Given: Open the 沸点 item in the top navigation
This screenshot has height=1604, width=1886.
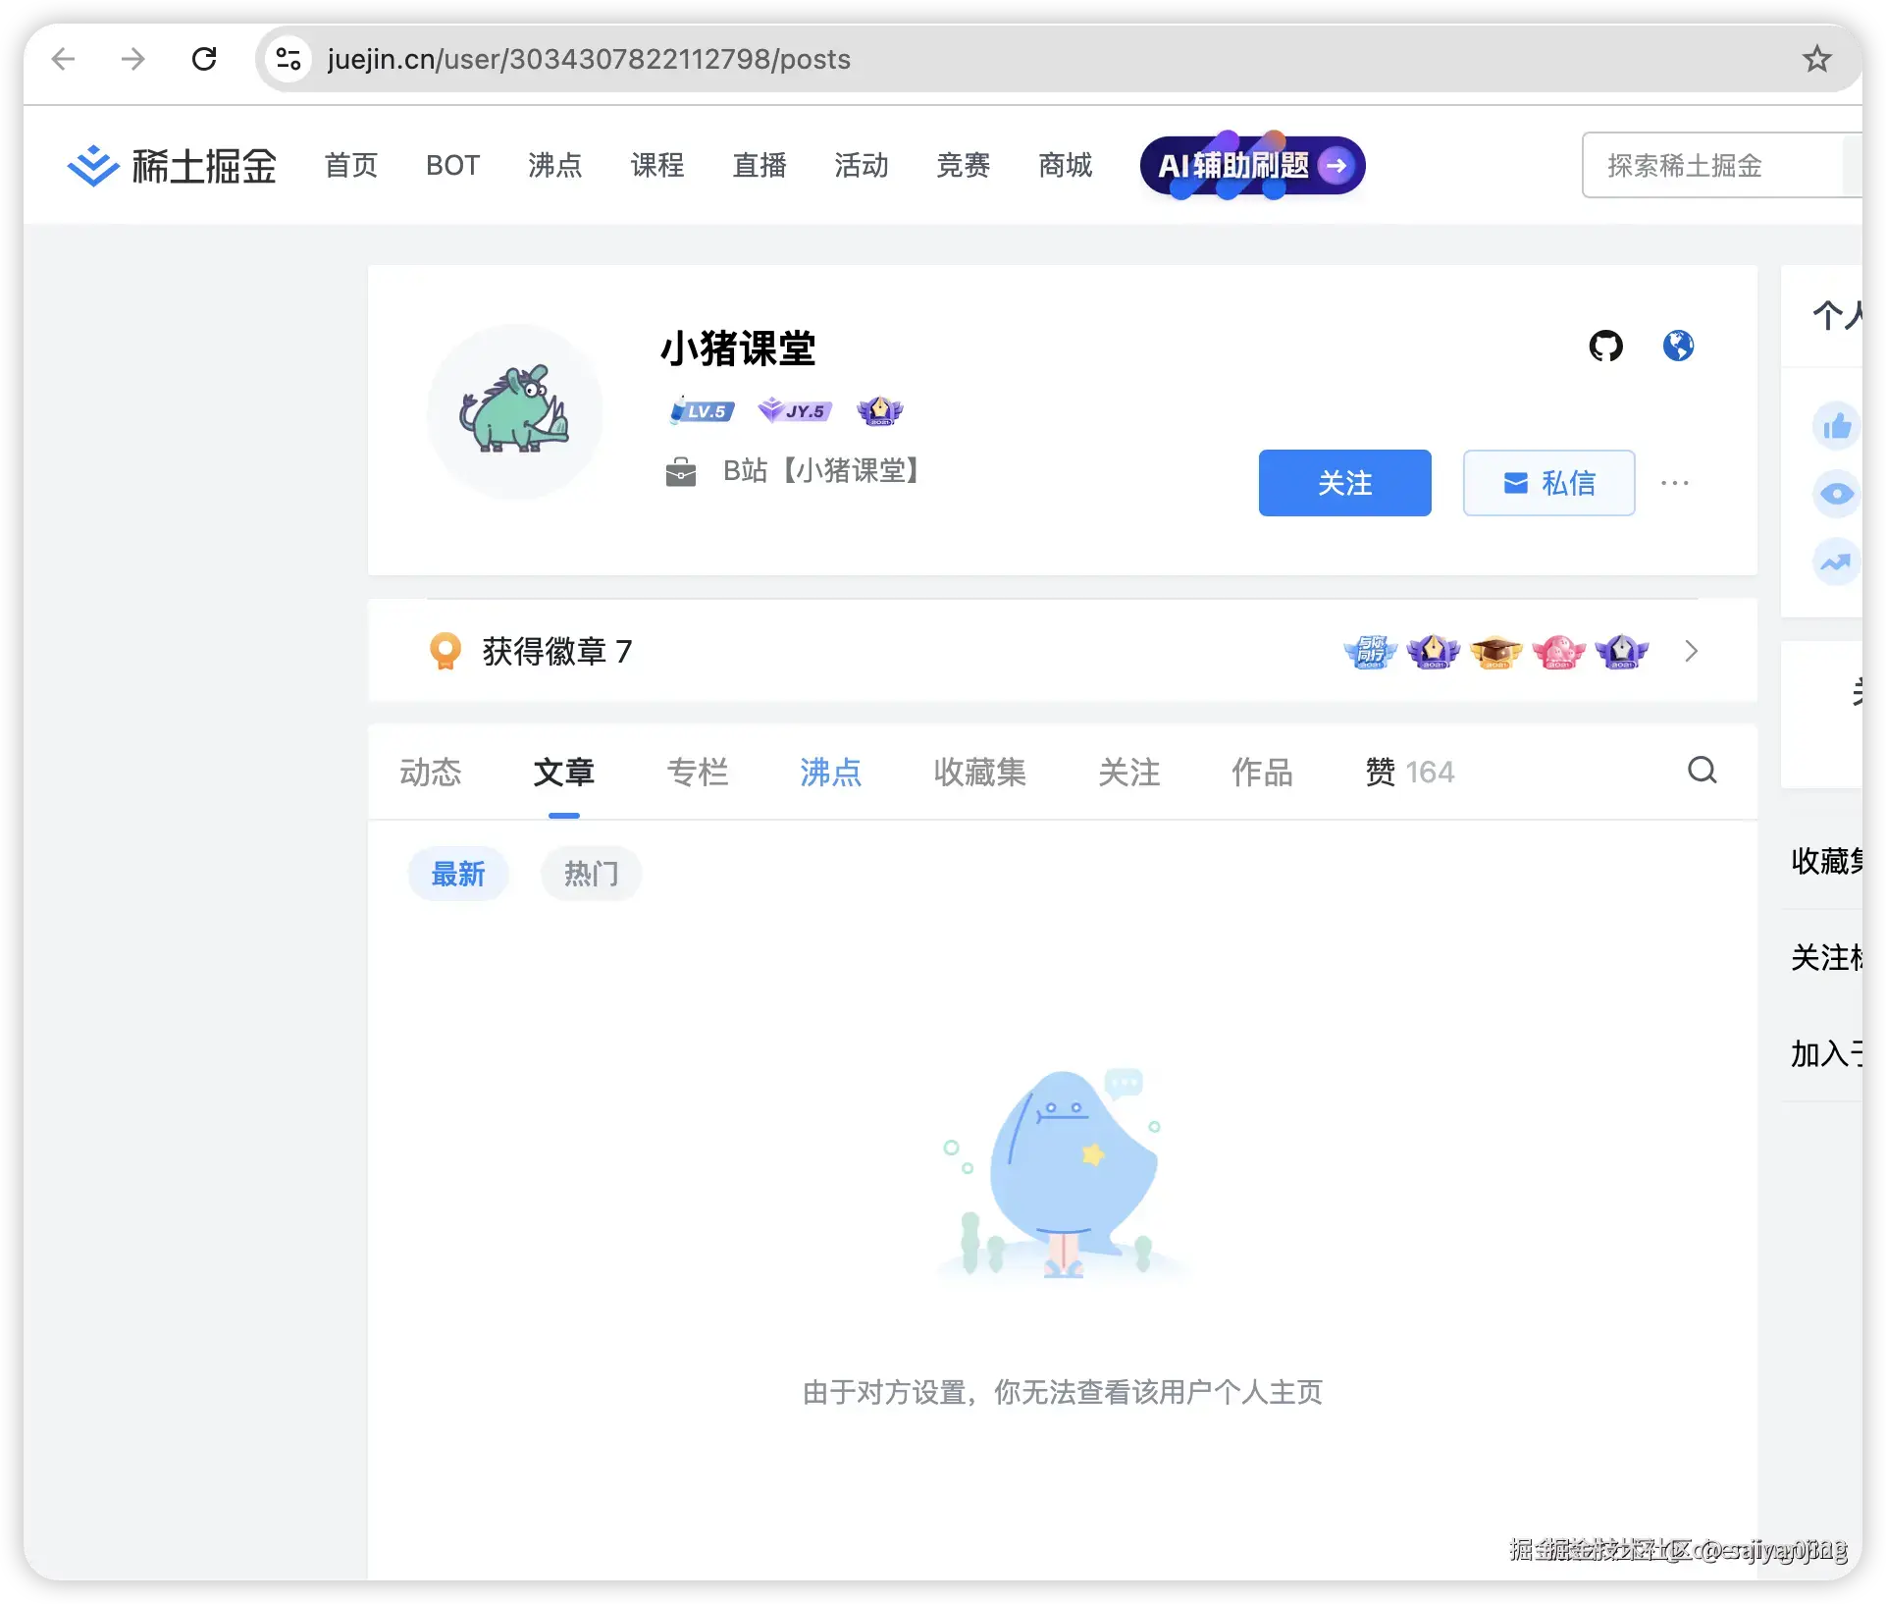Looking at the screenshot, I should pos(553,165).
